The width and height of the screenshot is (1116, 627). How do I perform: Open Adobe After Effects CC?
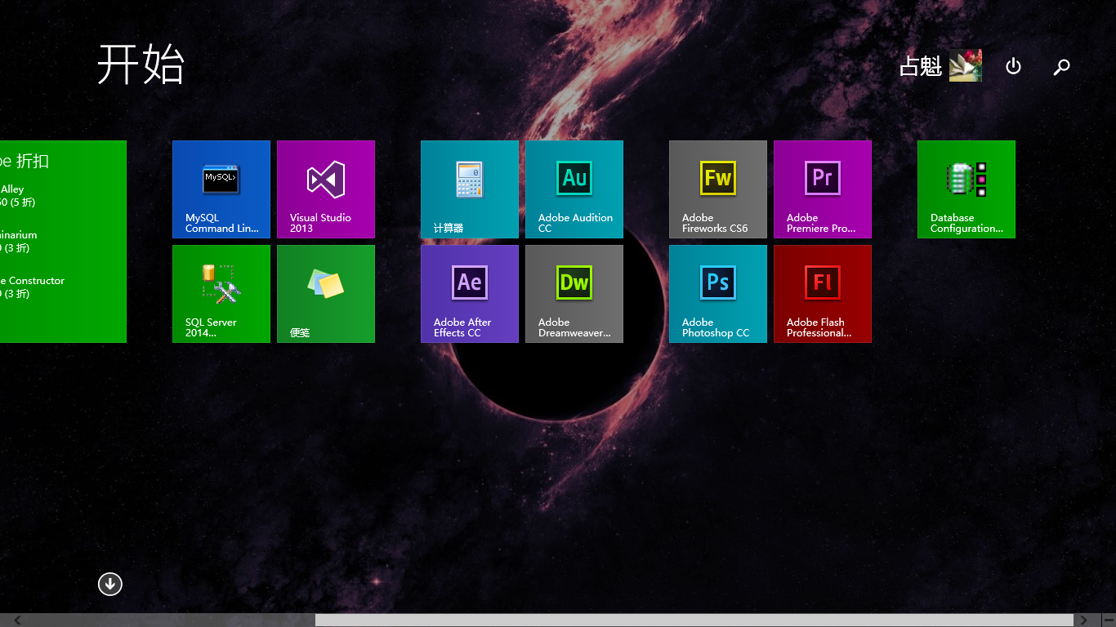470,294
